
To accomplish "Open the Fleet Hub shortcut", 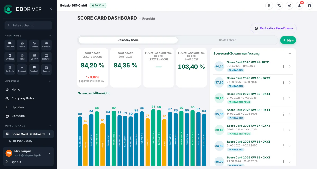I will 10,45.
